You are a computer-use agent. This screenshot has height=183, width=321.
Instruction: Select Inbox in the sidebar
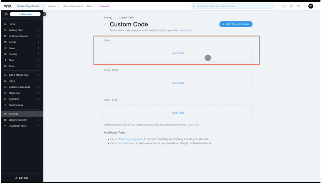[22, 81]
